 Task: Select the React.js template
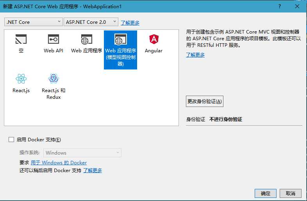pos(21,83)
